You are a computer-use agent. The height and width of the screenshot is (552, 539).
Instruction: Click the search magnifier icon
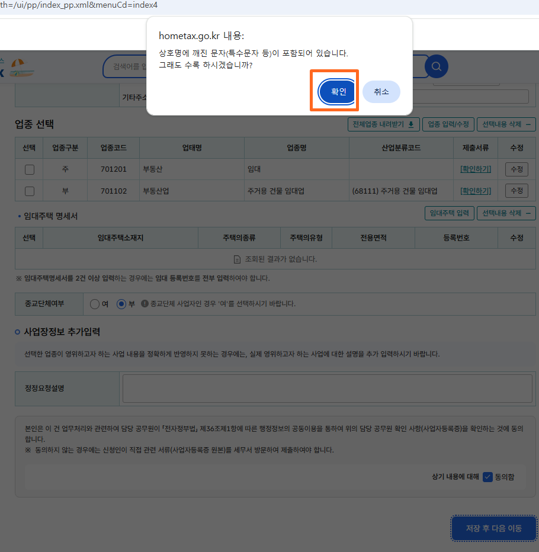point(436,66)
